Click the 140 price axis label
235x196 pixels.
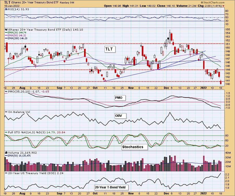tap(228, 84)
